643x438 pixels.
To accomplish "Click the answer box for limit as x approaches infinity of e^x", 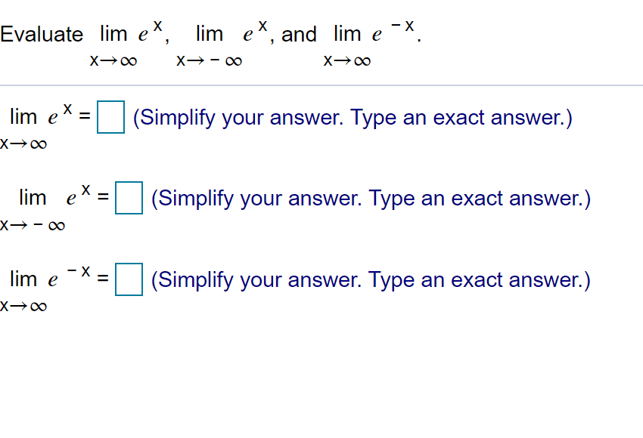I will tap(110, 119).
